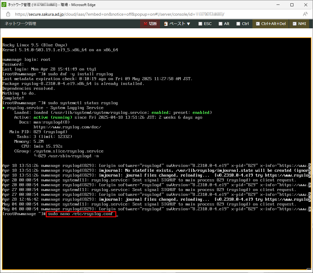Send NMI signal to the server
This screenshot has height=273, width=313.
299,24
